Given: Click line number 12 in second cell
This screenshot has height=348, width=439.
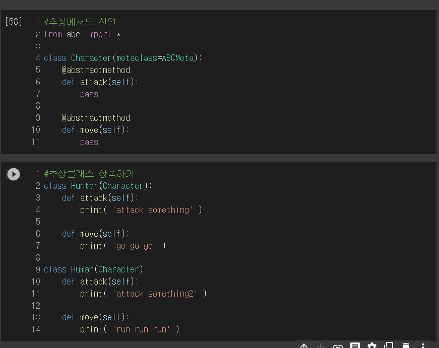Looking at the screenshot, I should tap(36, 306).
